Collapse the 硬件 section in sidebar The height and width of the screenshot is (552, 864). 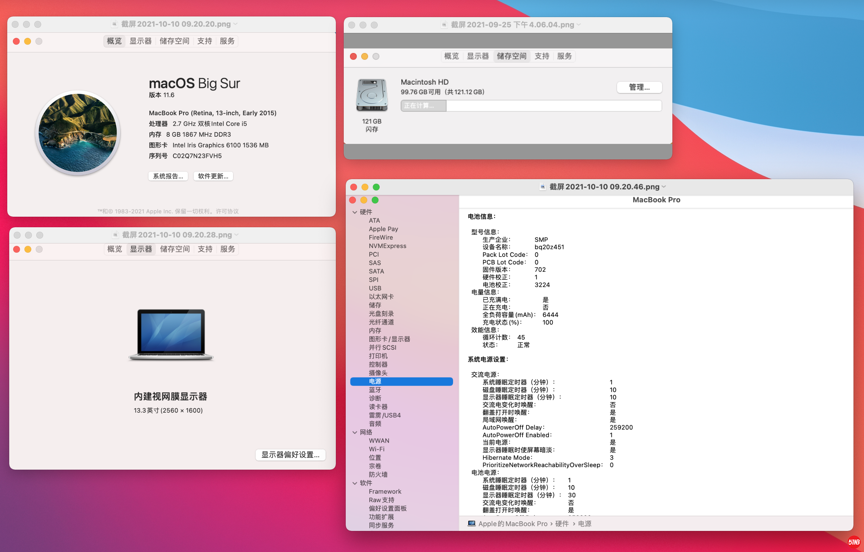[x=355, y=212]
